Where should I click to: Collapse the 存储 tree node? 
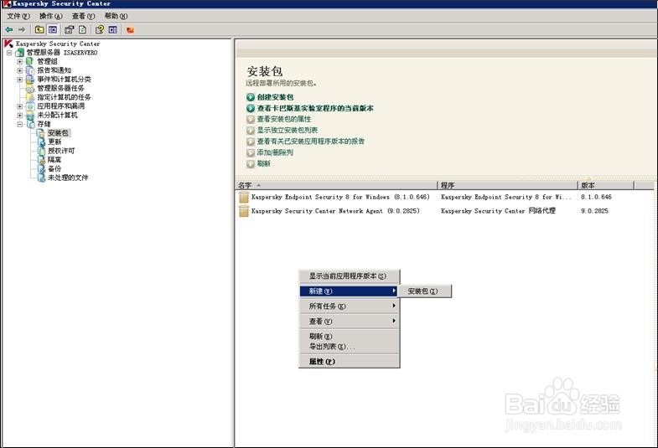point(20,125)
